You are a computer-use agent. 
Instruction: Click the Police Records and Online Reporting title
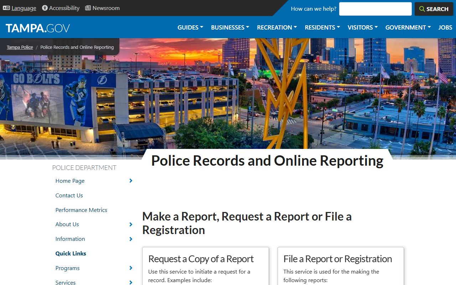click(267, 161)
